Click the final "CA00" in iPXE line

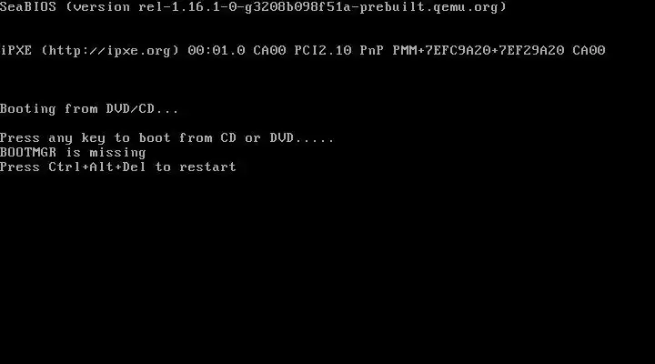pyautogui.click(x=589, y=51)
